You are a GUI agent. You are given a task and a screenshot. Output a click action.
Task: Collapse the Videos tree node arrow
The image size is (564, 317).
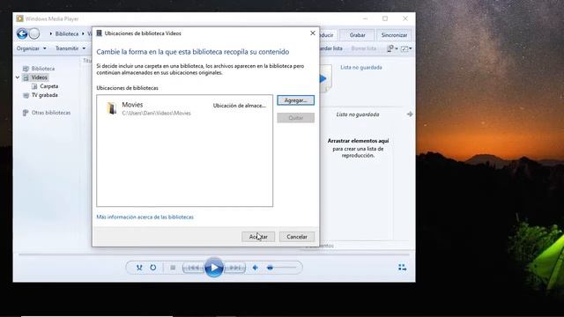pyautogui.click(x=18, y=77)
